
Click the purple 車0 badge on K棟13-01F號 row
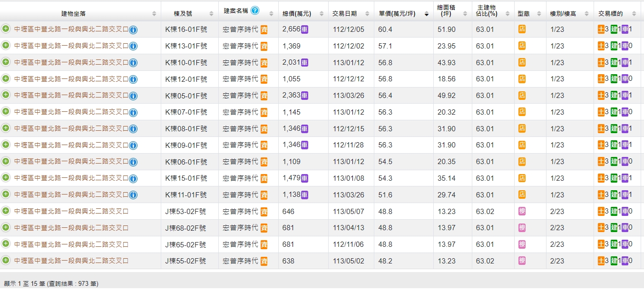coord(625,46)
